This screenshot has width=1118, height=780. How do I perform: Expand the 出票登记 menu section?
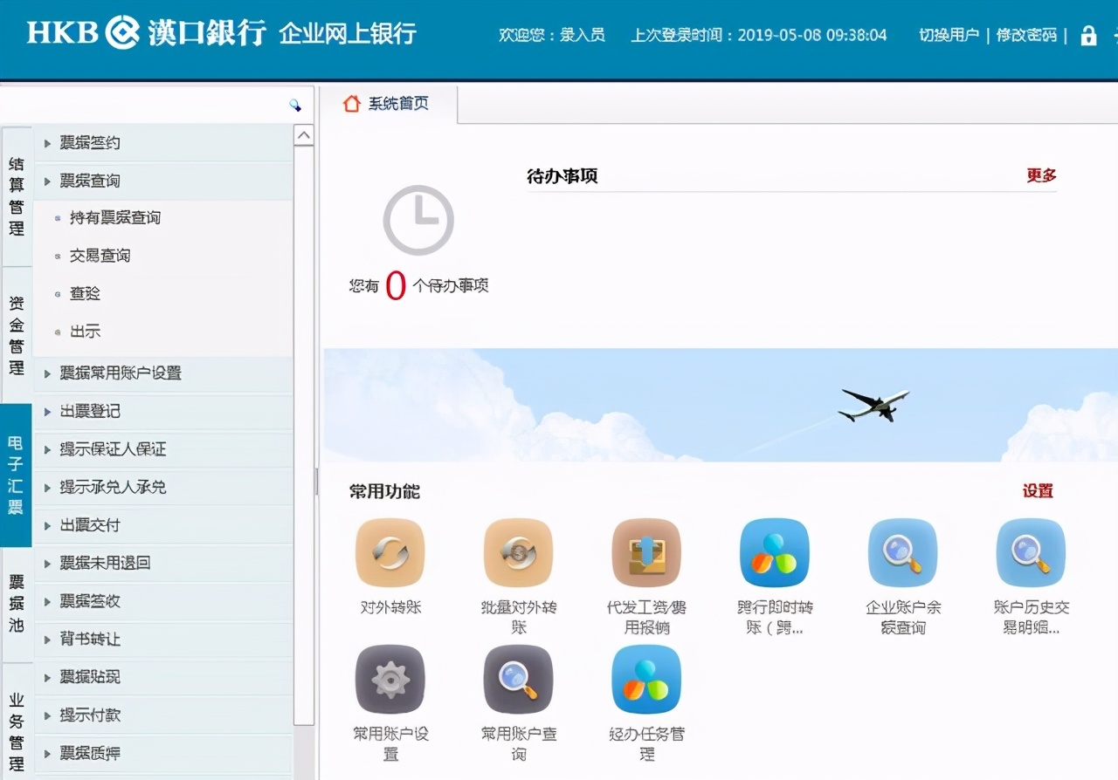[91, 411]
